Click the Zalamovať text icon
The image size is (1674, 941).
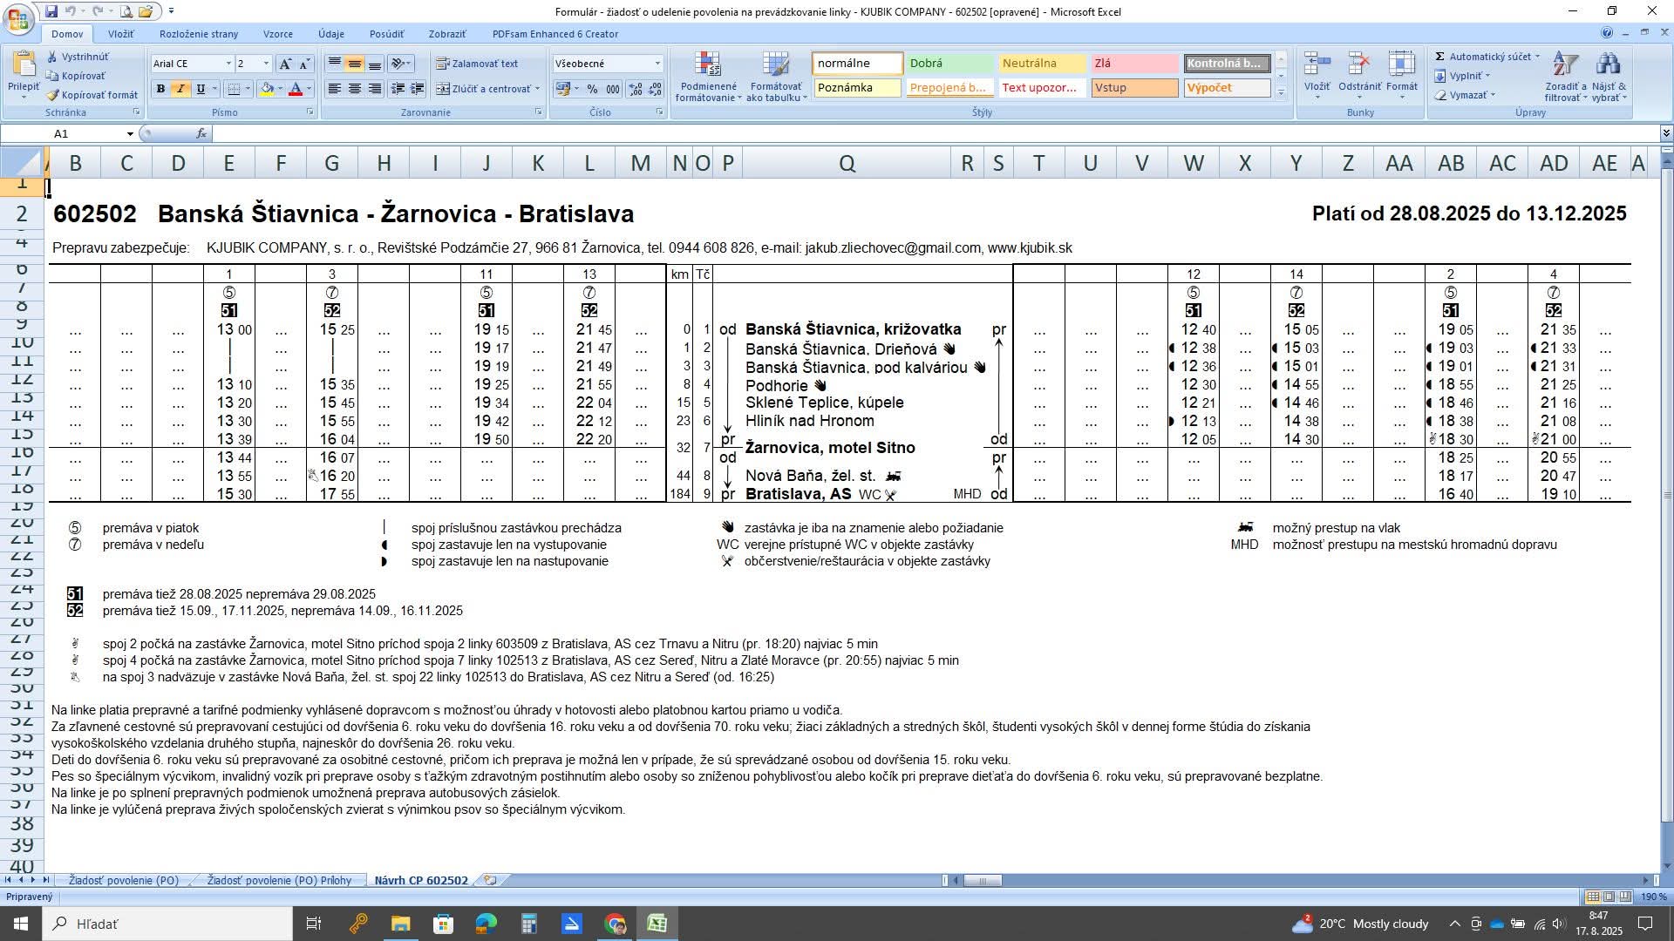click(x=443, y=64)
